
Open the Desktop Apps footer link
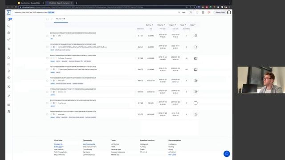[116, 149]
